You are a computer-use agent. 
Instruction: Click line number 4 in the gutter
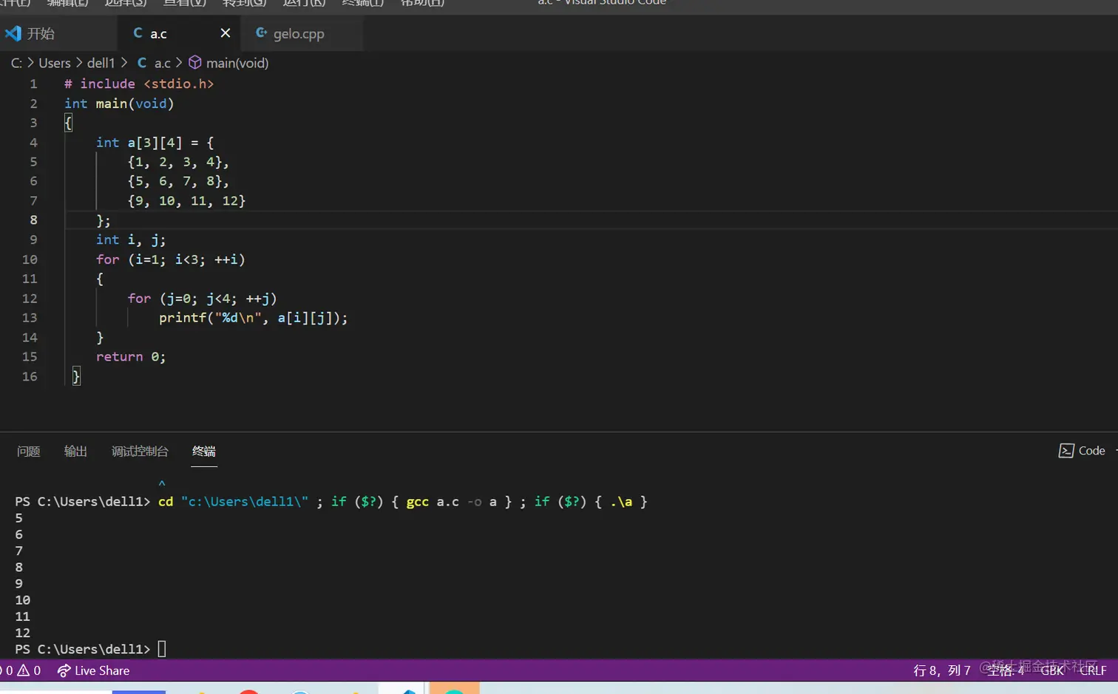[33, 143]
